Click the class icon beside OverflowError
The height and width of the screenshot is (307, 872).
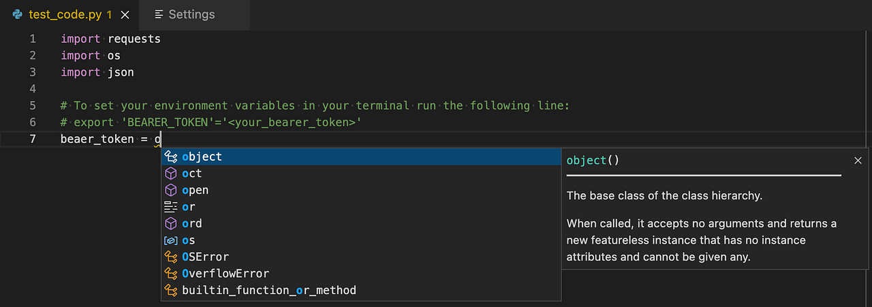point(172,274)
